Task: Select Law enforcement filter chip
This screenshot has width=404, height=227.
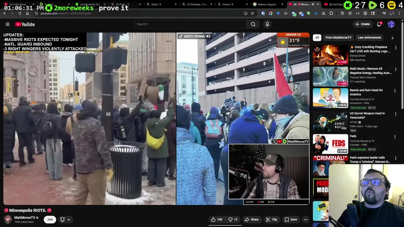Action: pos(369,38)
